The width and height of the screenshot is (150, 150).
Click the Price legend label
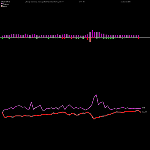(x=5, y=7)
